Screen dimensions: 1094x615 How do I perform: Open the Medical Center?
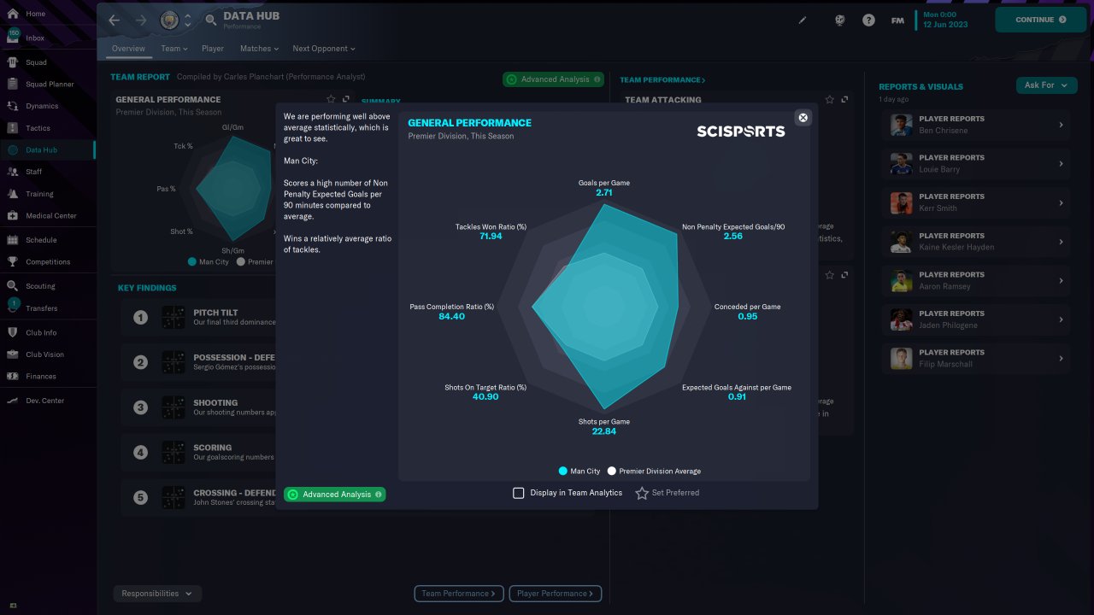48,216
